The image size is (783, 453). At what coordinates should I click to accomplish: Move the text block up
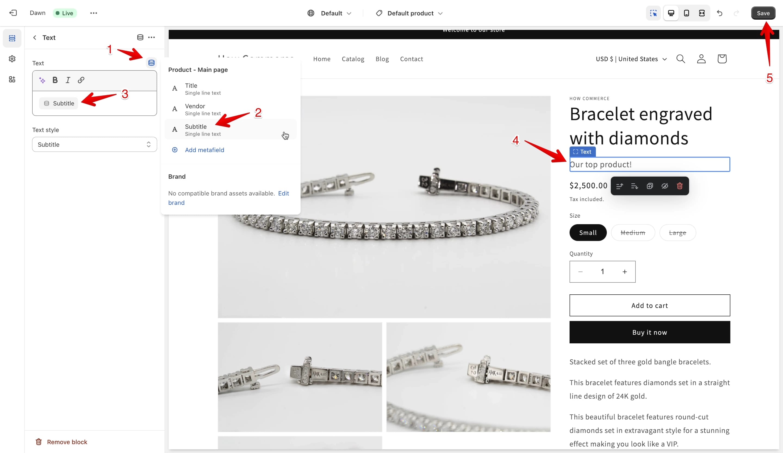(x=620, y=186)
